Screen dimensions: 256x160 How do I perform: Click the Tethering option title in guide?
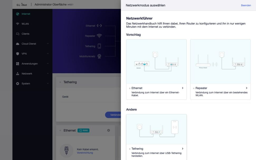pyautogui.click(x=137, y=149)
